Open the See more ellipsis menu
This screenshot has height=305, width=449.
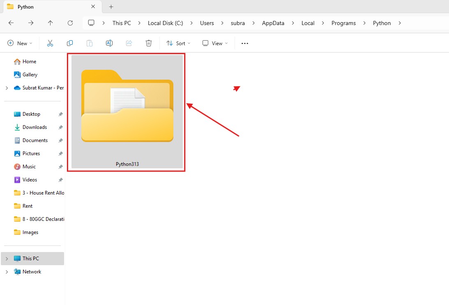(245, 43)
